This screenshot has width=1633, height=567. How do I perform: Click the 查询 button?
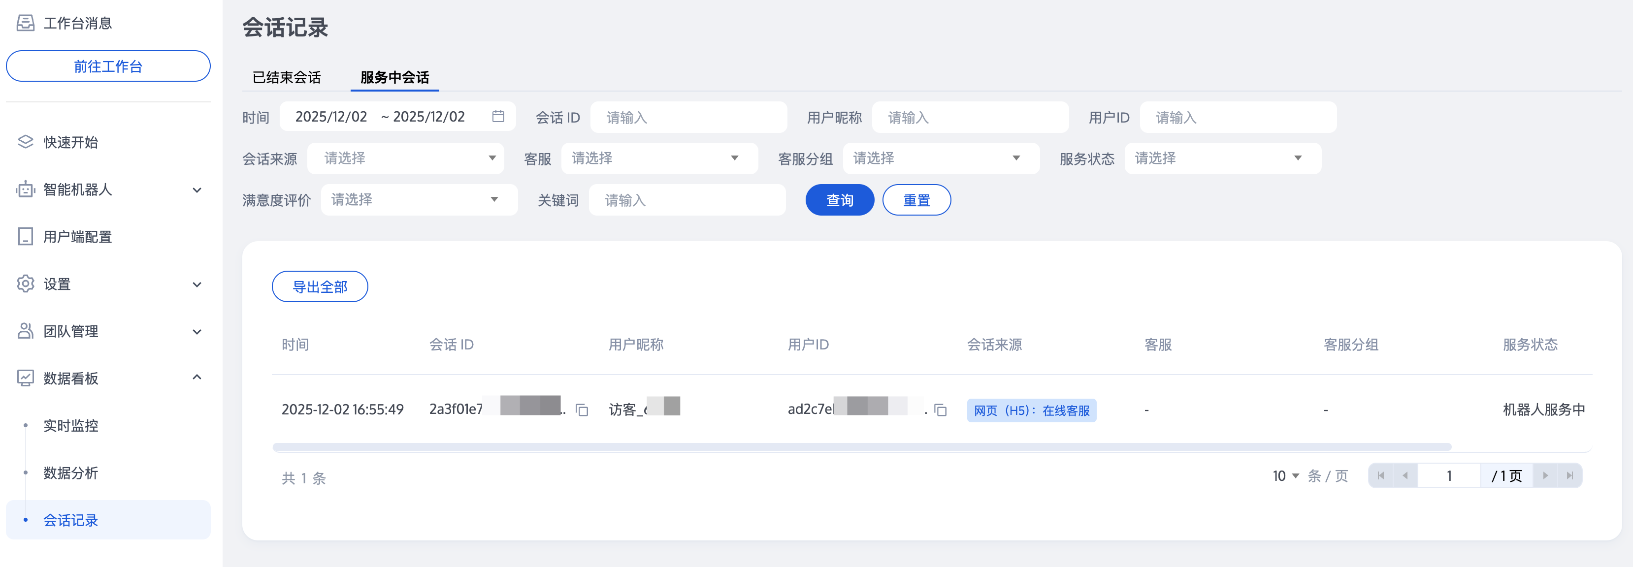click(839, 200)
